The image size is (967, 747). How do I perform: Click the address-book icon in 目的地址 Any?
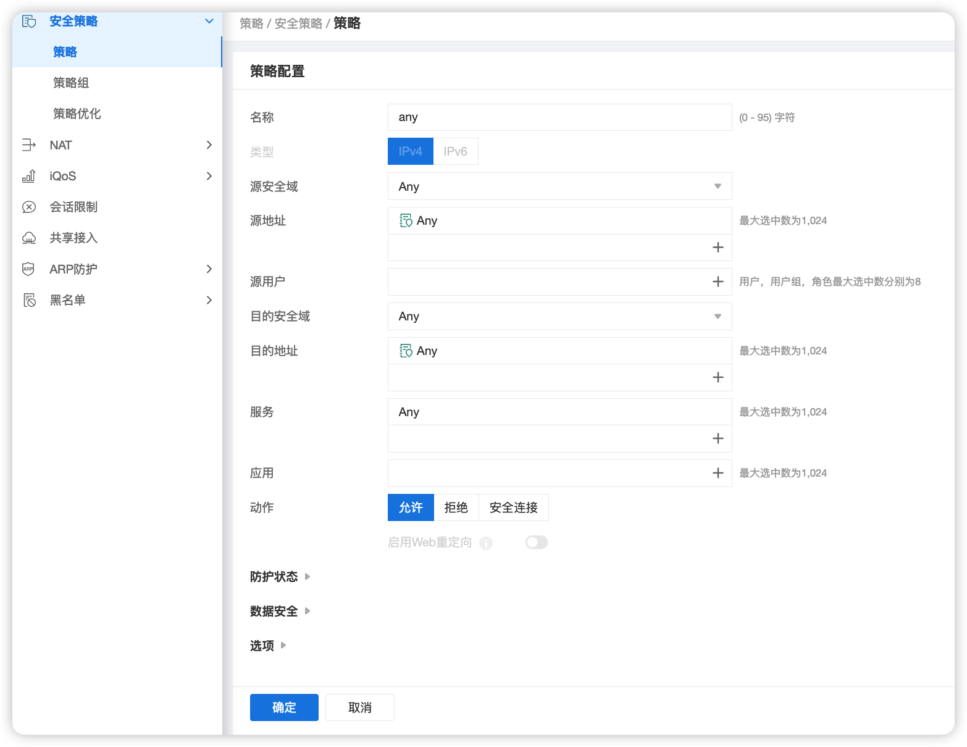point(406,351)
